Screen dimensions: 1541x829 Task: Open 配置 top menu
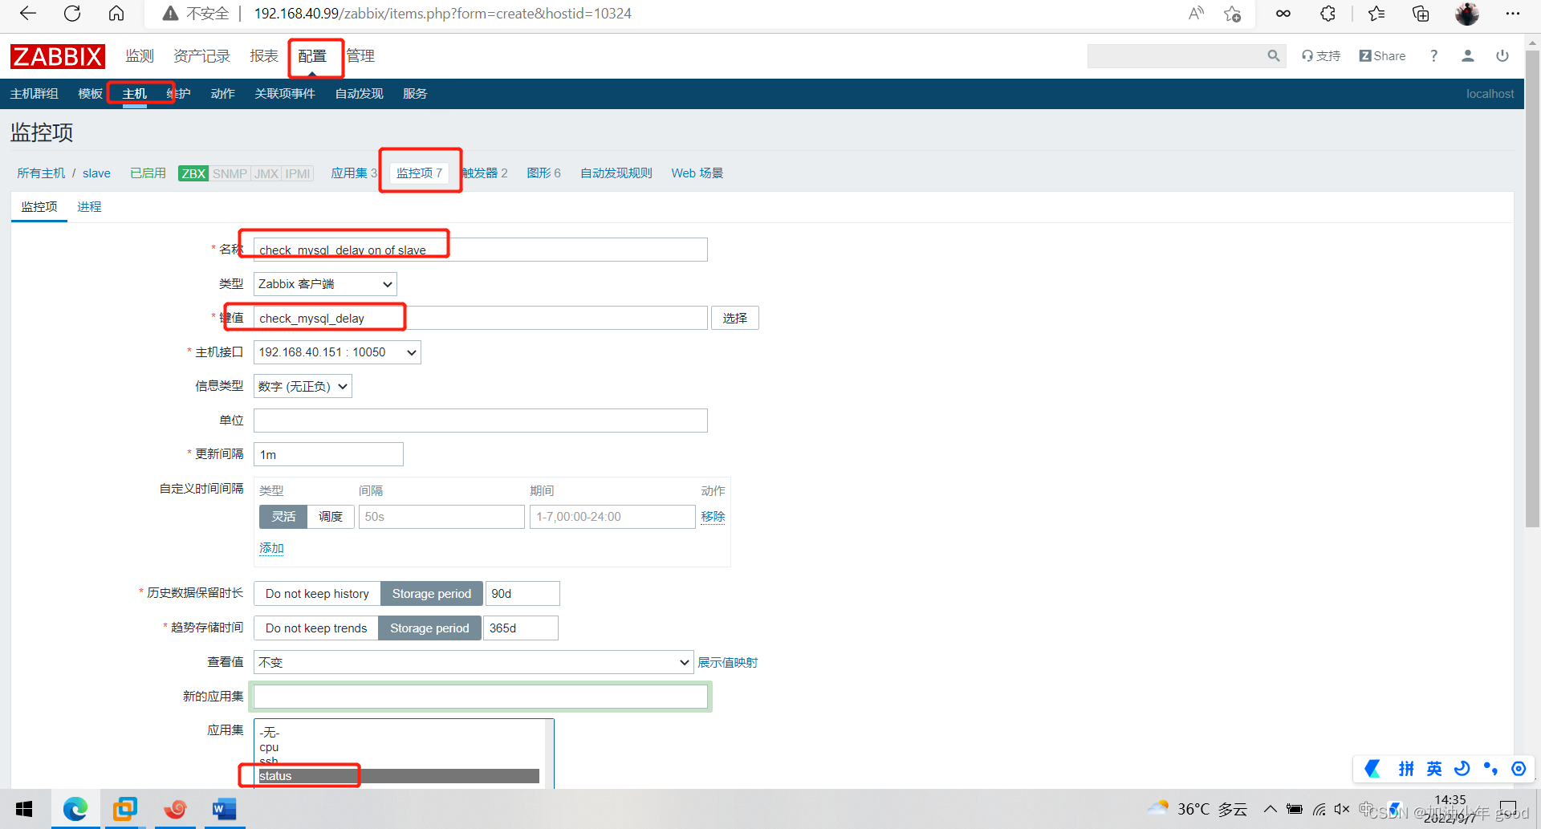click(x=312, y=55)
